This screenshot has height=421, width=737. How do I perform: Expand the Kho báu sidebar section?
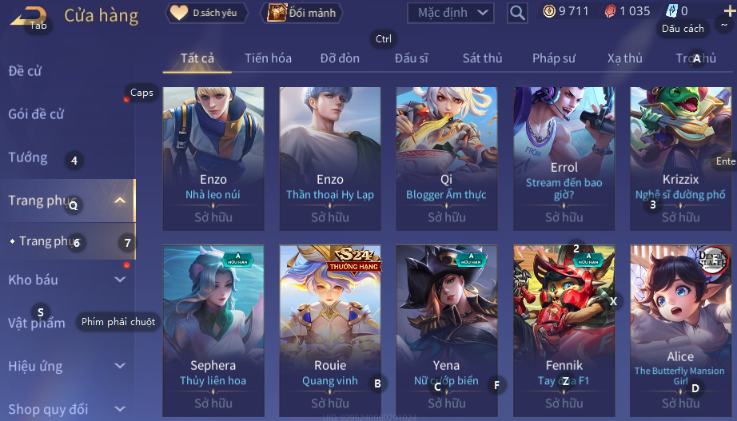point(120,280)
